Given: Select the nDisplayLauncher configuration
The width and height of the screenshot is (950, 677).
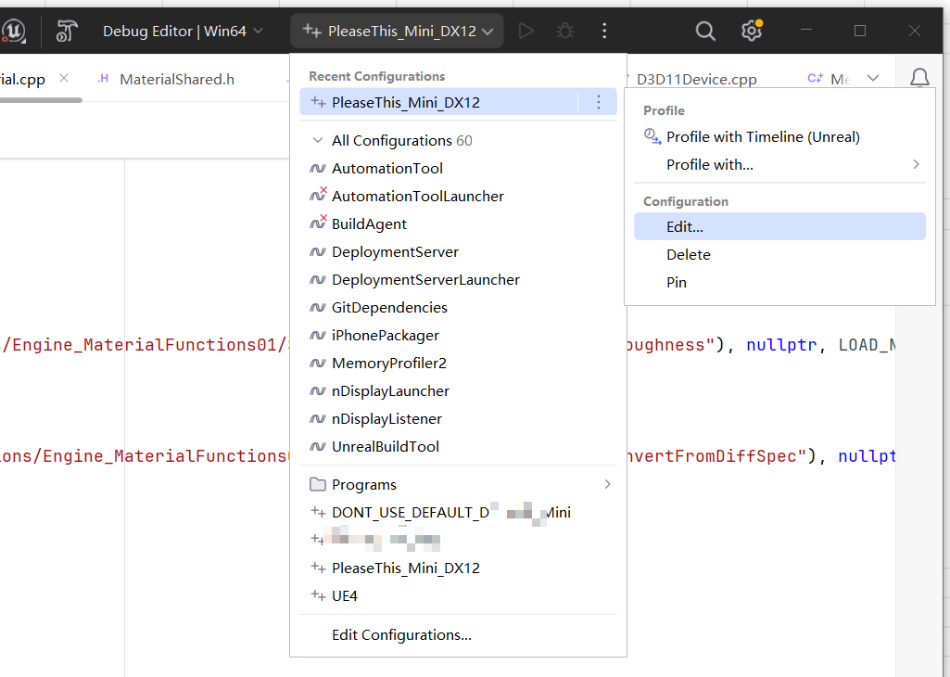Looking at the screenshot, I should pyautogui.click(x=458, y=391).
